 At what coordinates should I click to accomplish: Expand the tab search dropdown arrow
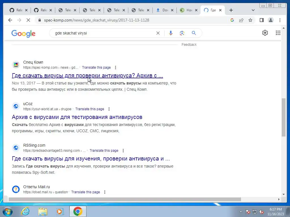pyautogui.click(x=253, y=10)
